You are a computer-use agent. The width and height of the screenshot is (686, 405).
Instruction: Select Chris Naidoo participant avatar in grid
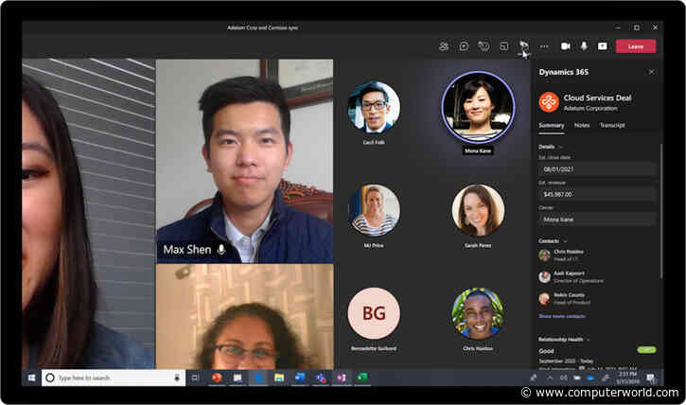(x=478, y=313)
